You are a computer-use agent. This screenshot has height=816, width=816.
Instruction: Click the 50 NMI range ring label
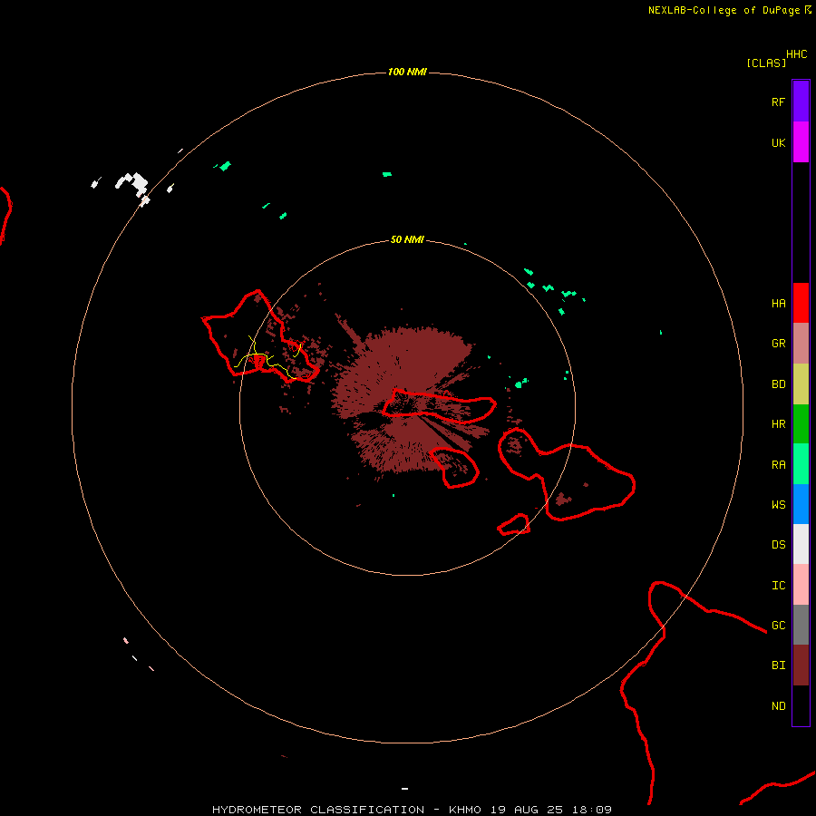tap(407, 239)
